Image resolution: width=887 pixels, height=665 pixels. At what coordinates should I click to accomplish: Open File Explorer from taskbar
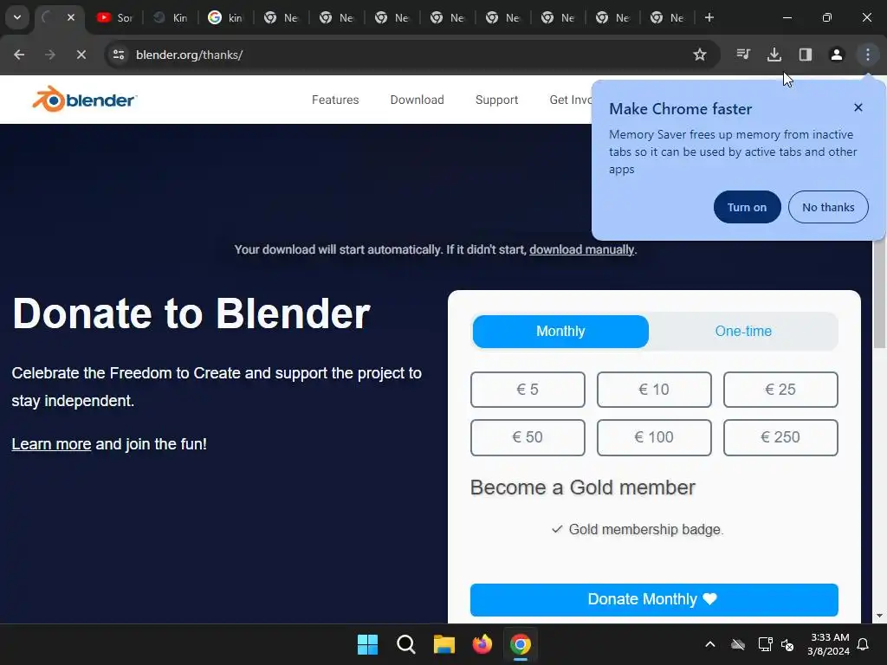pos(444,644)
